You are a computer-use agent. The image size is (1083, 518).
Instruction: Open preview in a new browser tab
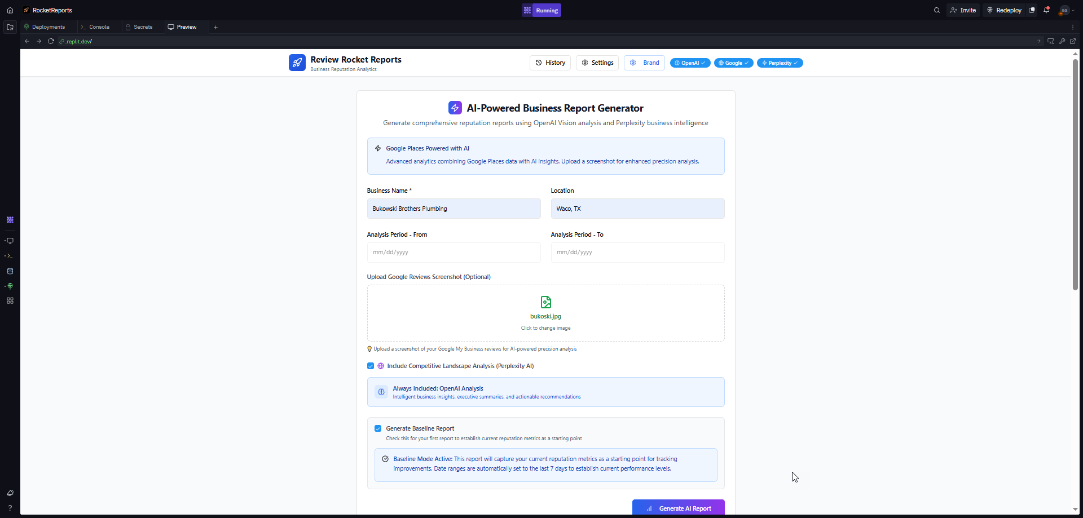click(x=1073, y=41)
